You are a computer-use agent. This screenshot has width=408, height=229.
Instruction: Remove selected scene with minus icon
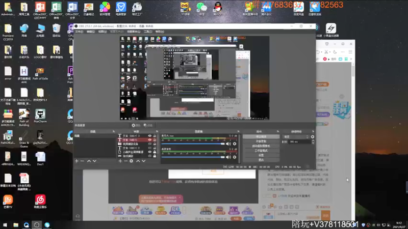[x=82, y=161]
